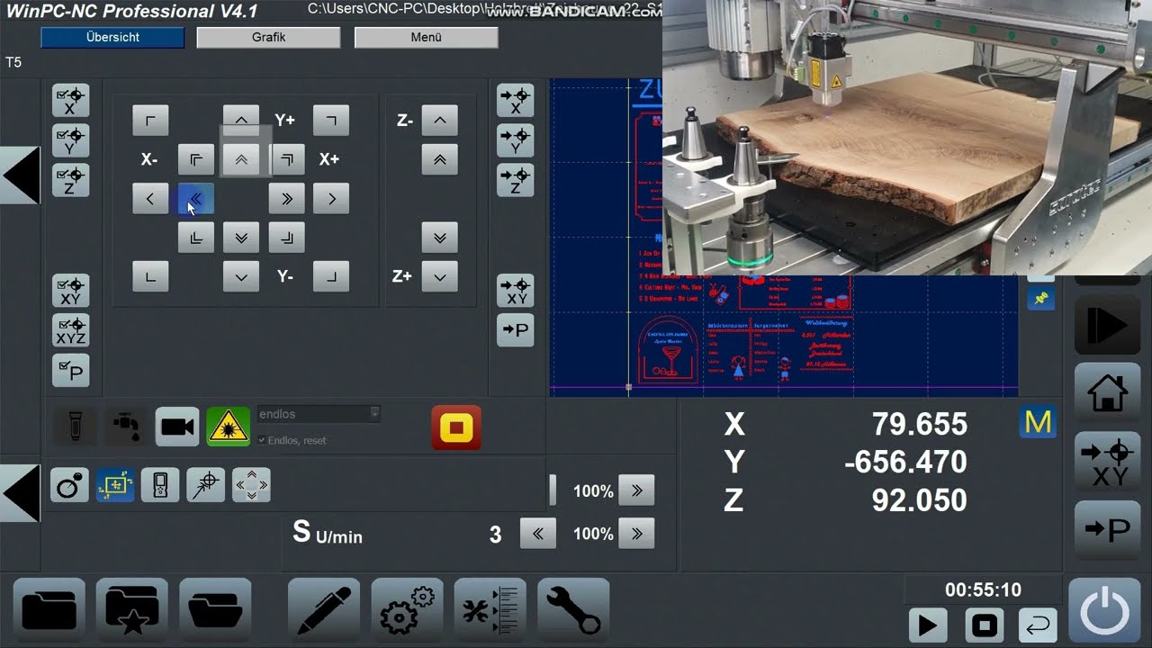Select the blue workpiece frame tool
This screenshot has width=1152, height=648.
point(115,485)
